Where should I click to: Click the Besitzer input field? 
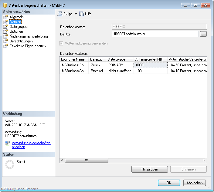[x=155, y=34]
